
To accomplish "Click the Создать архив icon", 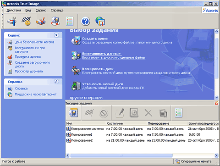I will [76, 40].
